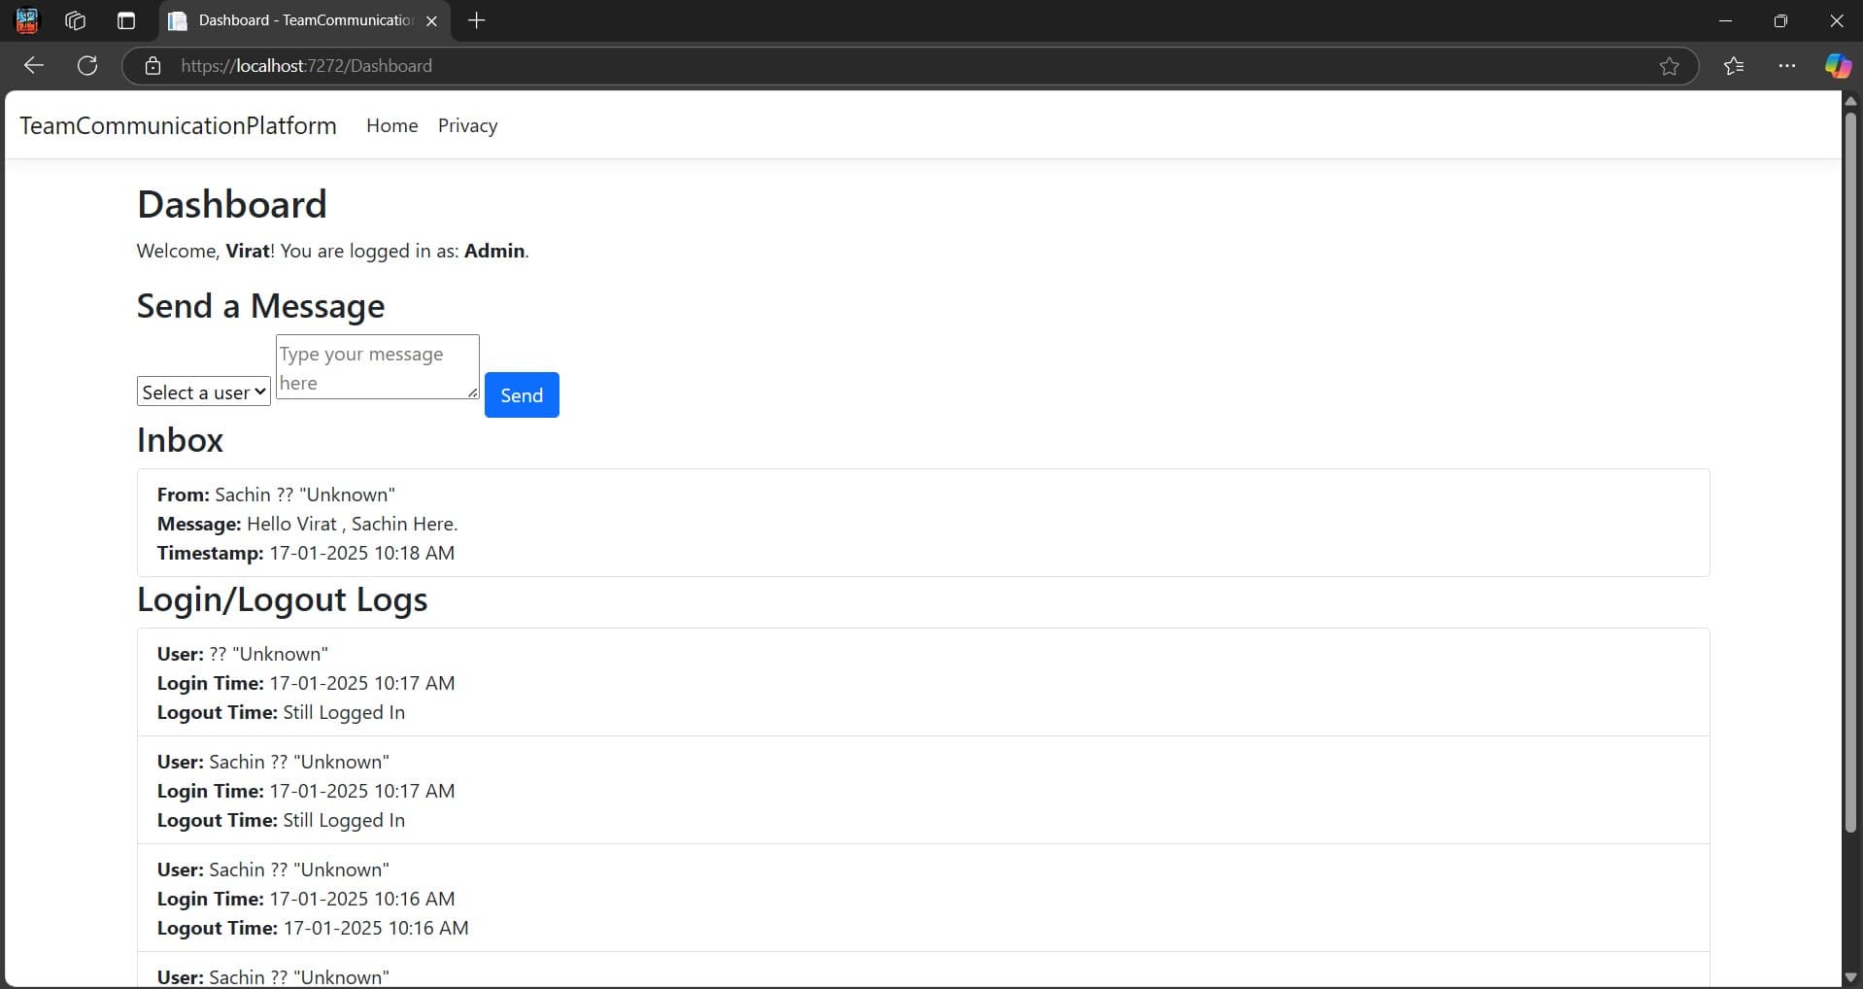The image size is (1863, 989).
Task: Open a new tab with plus icon
Action: pos(476,20)
